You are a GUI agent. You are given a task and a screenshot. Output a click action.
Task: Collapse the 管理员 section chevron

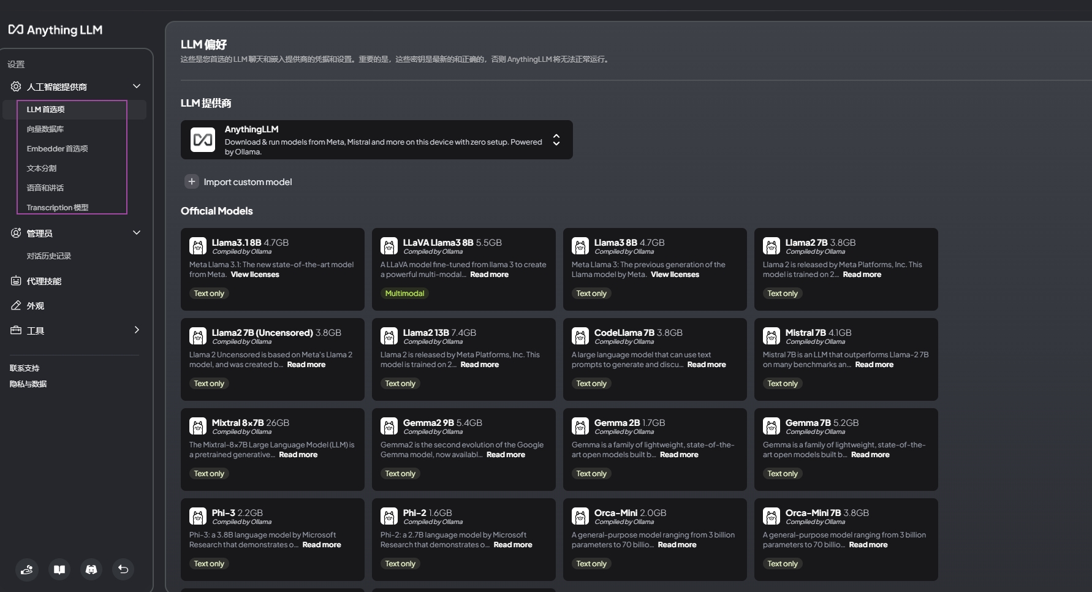click(x=137, y=233)
